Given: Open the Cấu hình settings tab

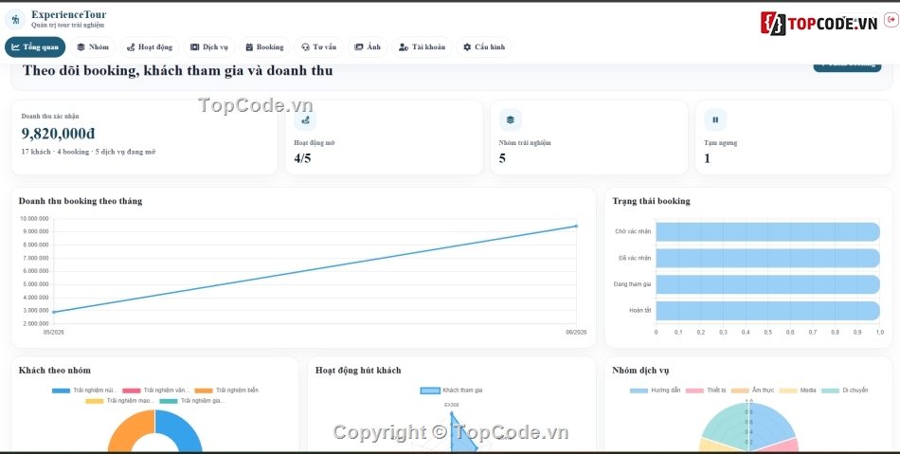Looking at the screenshot, I should point(484,47).
